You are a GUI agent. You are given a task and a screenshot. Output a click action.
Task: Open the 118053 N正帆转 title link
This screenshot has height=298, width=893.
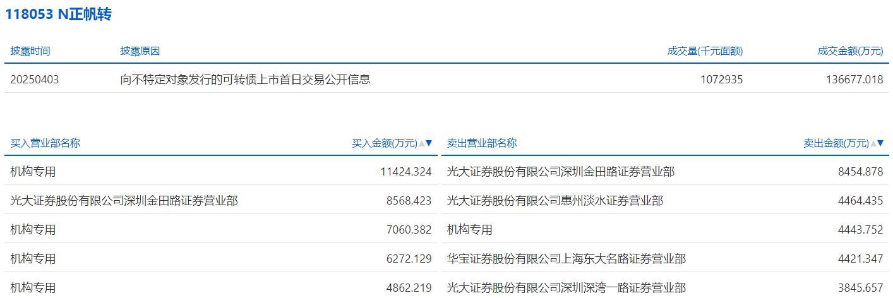pos(58,15)
